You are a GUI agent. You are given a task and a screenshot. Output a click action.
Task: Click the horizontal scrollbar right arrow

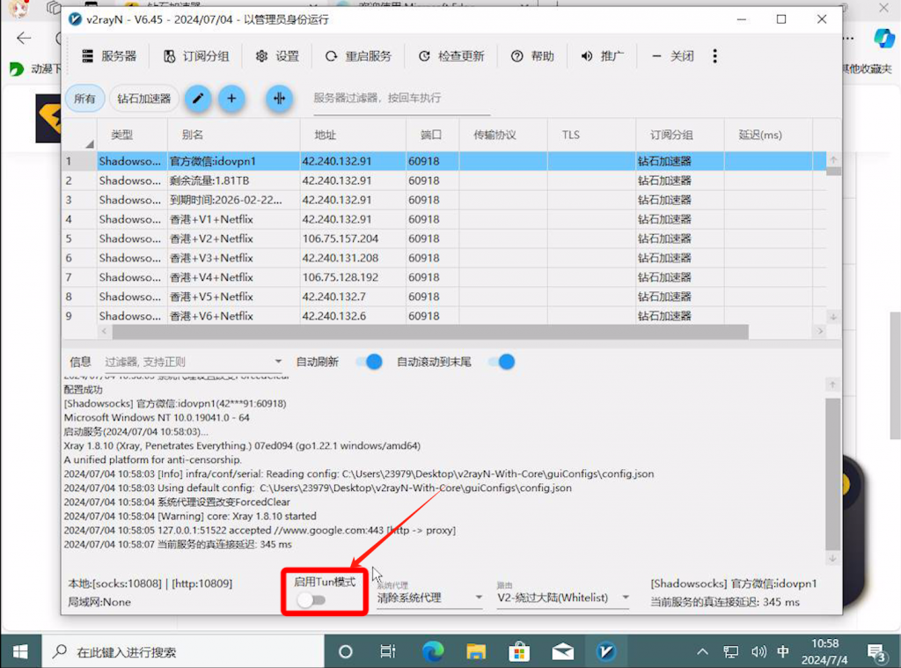[820, 331]
